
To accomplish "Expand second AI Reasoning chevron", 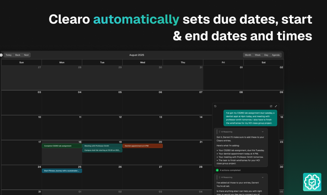I will click(263, 177).
